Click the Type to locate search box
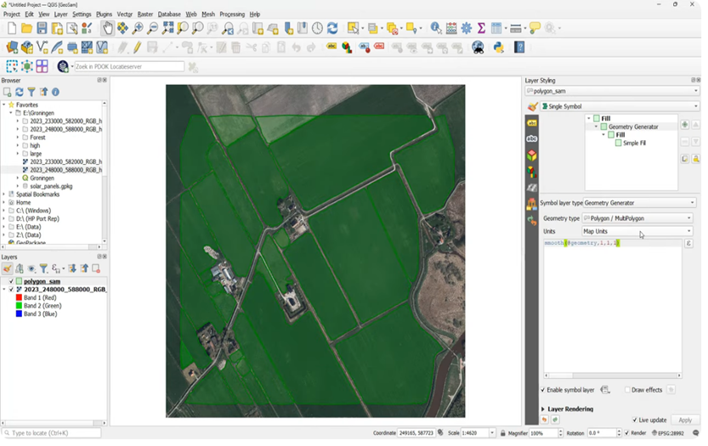 pyautogui.click(x=52, y=433)
